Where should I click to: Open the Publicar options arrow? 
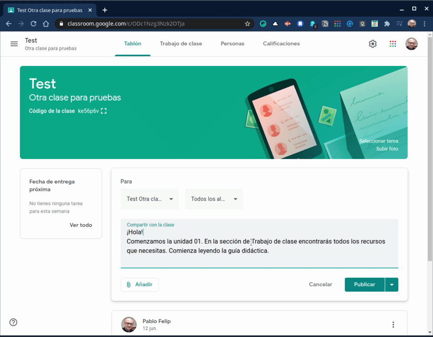(x=392, y=285)
